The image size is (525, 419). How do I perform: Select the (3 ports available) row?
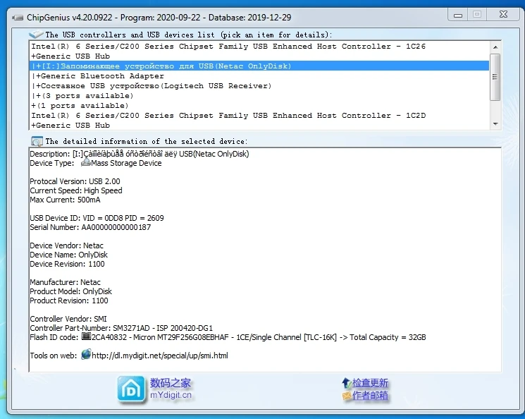click(259, 95)
